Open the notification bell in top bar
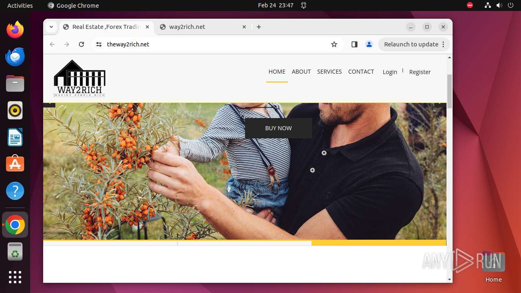521x293 pixels. (x=304, y=5)
